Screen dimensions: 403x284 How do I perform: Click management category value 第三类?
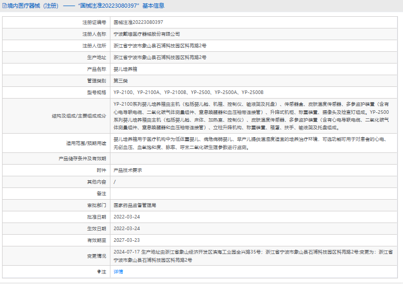tap(121, 81)
